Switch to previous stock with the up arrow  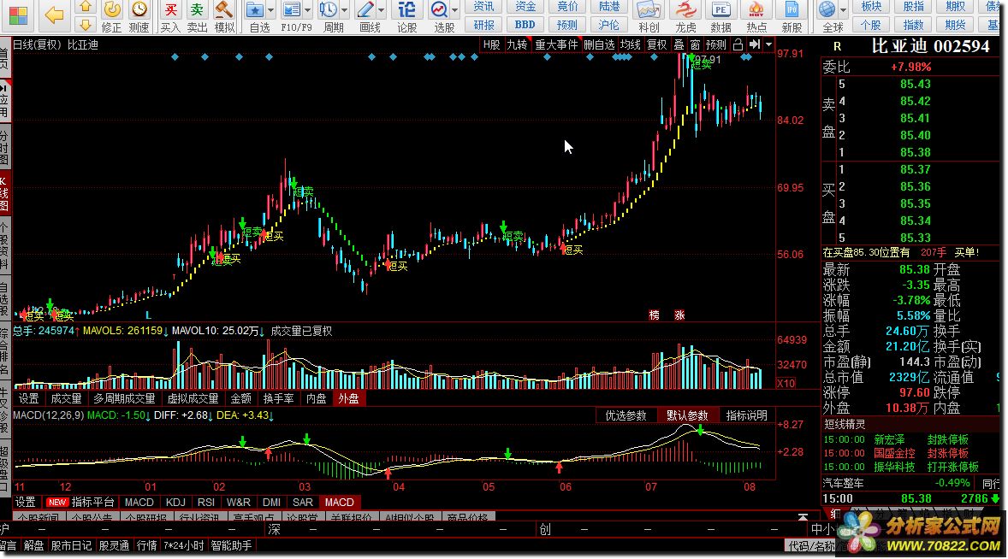(x=85, y=7)
